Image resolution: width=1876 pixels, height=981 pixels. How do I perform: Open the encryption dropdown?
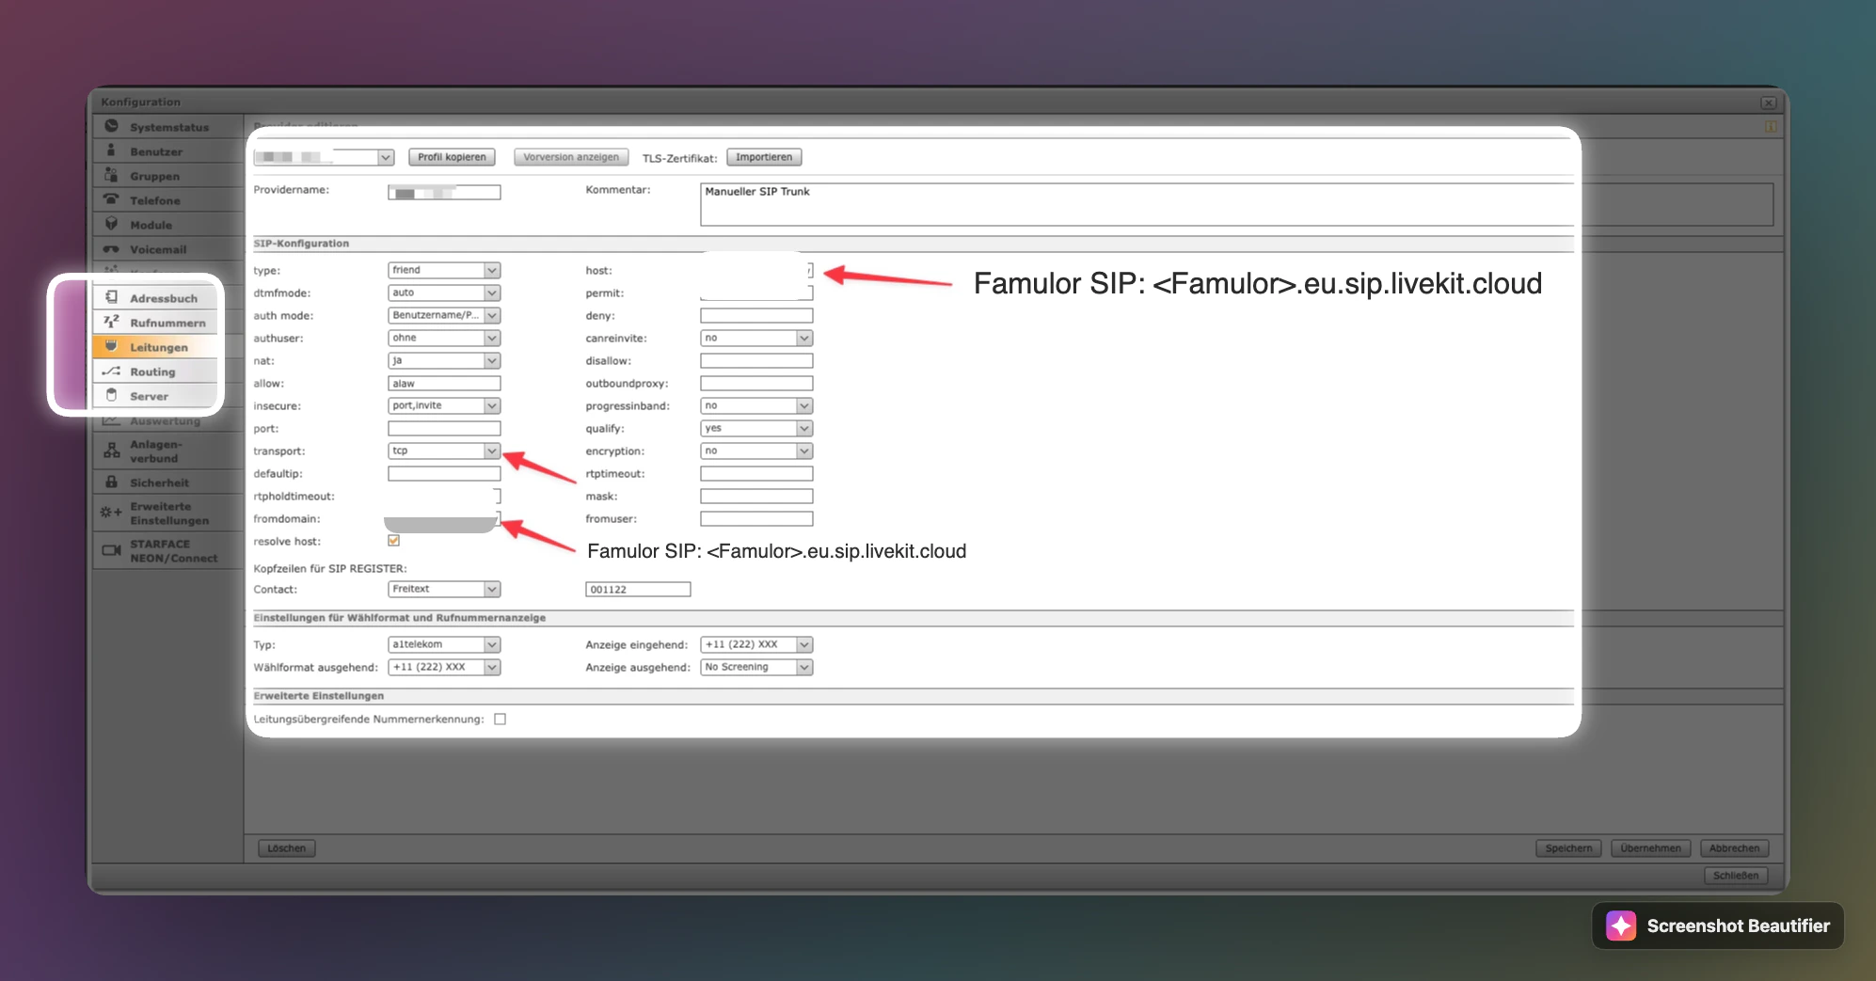pos(756,451)
